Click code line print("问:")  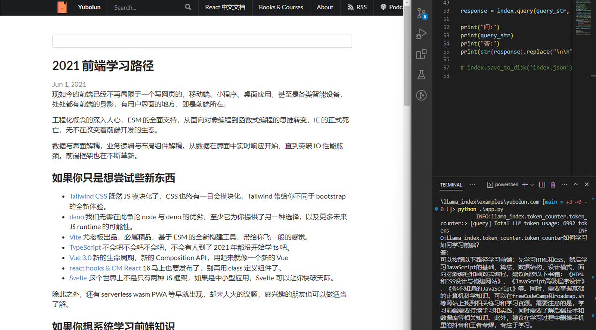tap(480, 27)
